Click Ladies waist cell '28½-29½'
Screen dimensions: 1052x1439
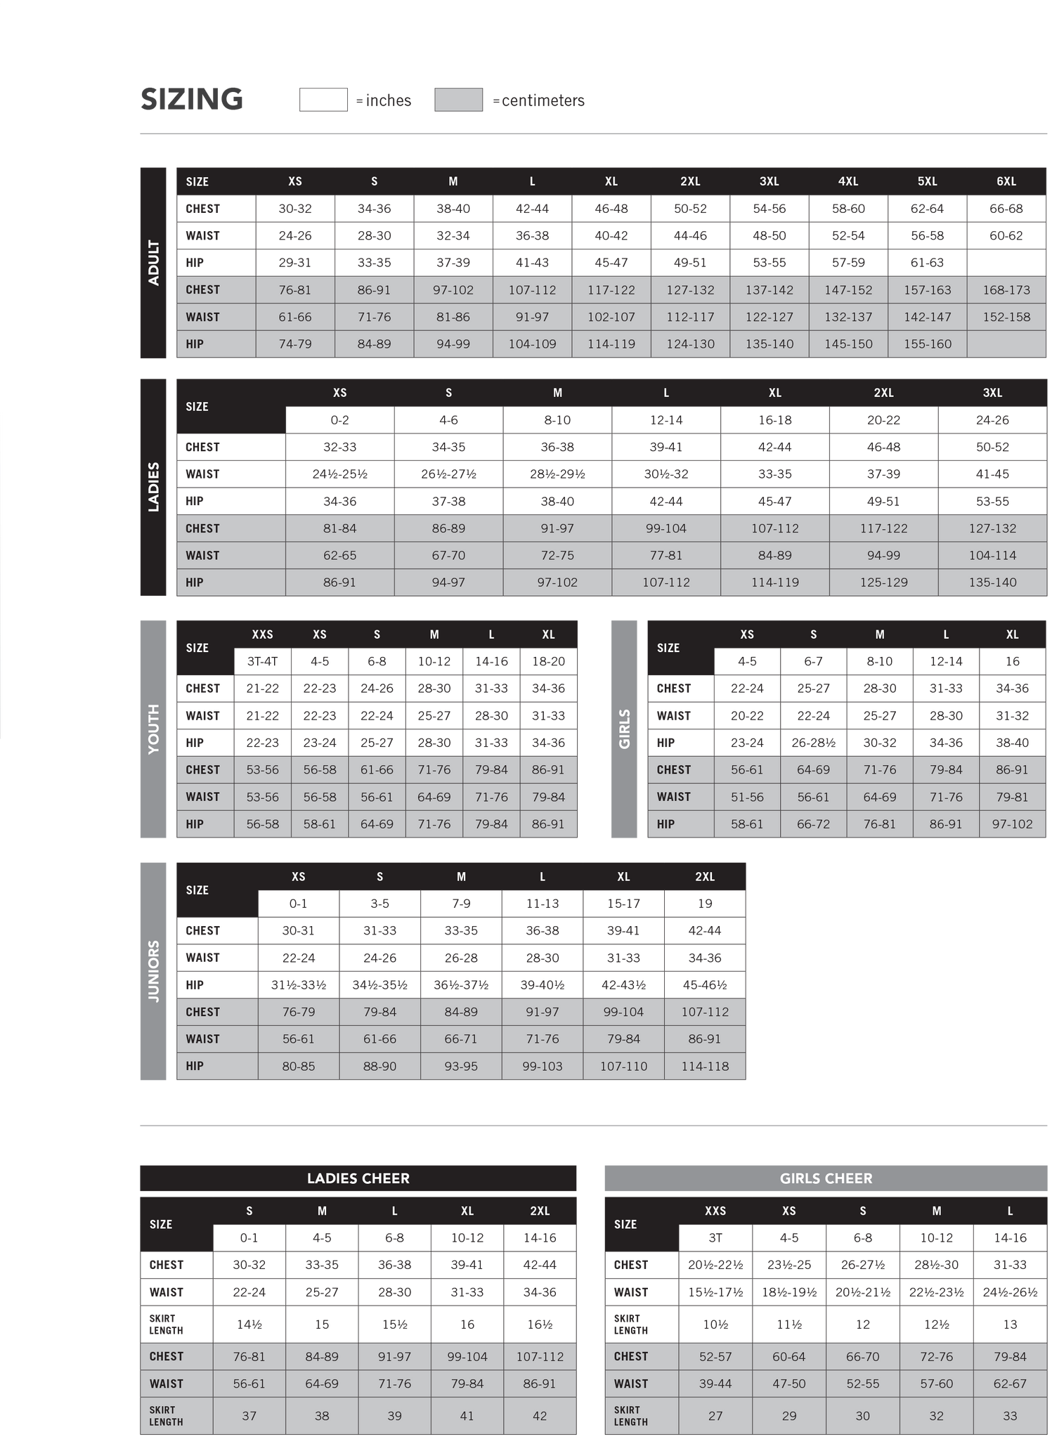[557, 474]
